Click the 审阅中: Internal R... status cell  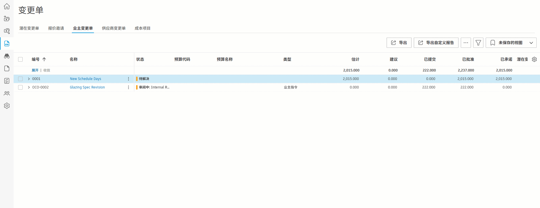(x=154, y=87)
